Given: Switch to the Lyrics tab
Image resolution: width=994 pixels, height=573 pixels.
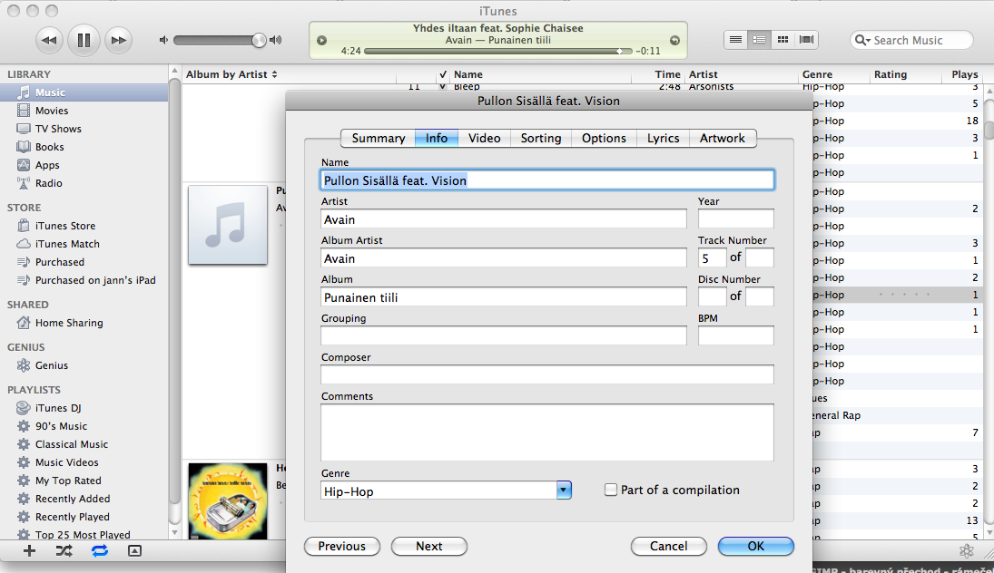Looking at the screenshot, I should 663,138.
